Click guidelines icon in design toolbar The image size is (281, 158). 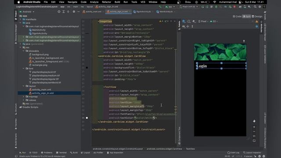tap(188, 26)
